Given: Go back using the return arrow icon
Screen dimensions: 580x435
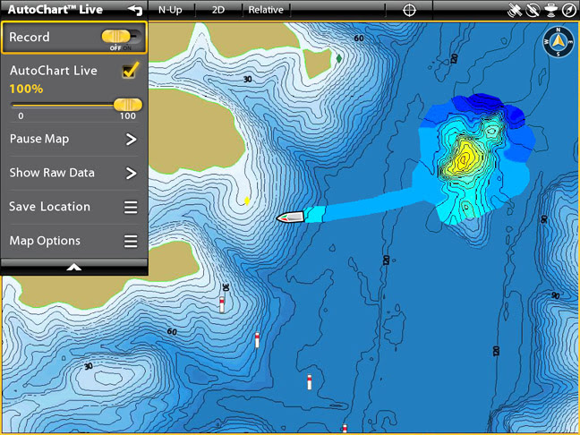Looking at the screenshot, I should pos(135,11).
